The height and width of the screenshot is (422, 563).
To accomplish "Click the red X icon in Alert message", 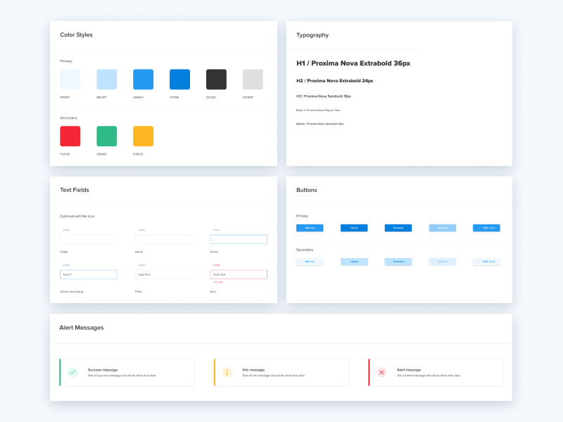I will click(x=381, y=372).
